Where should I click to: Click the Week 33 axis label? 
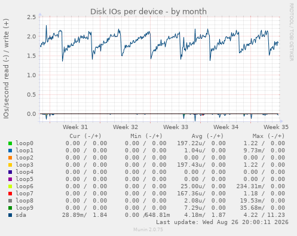tap(176, 127)
